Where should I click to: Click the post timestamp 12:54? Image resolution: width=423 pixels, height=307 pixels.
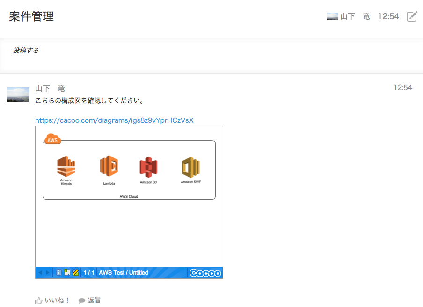403,88
